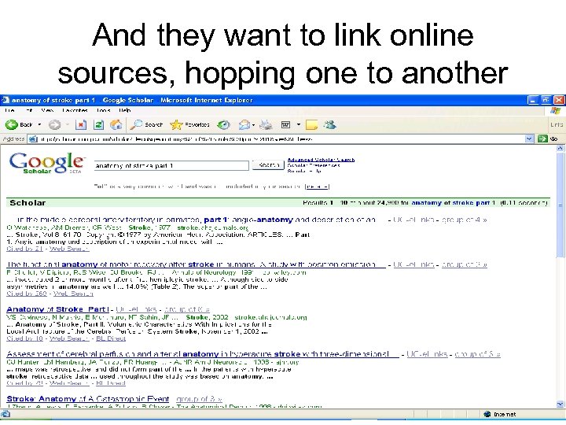This screenshot has height=425, width=566.
Task: Expand the Address bar dropdown arrow
Action: (x=529, y=139)
